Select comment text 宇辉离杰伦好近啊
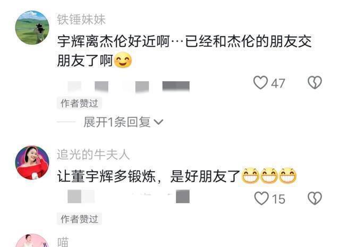 pos(113,41)
